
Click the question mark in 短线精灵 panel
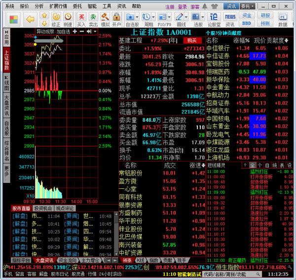(245, 166)
